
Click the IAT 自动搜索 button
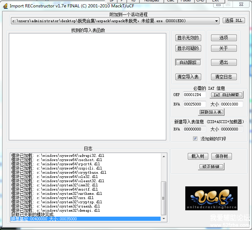(x=227, y=95)
